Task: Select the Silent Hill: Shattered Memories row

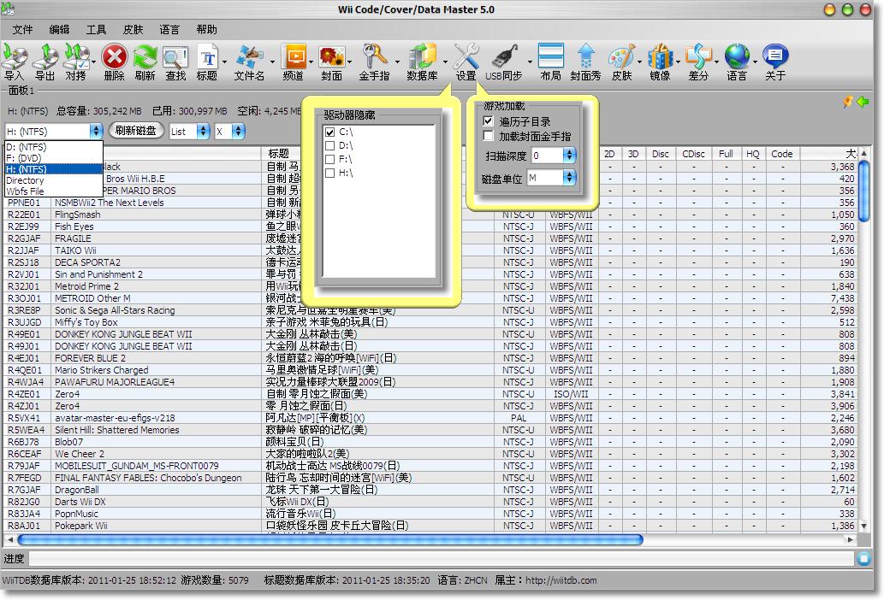Action: pos(430,430)
